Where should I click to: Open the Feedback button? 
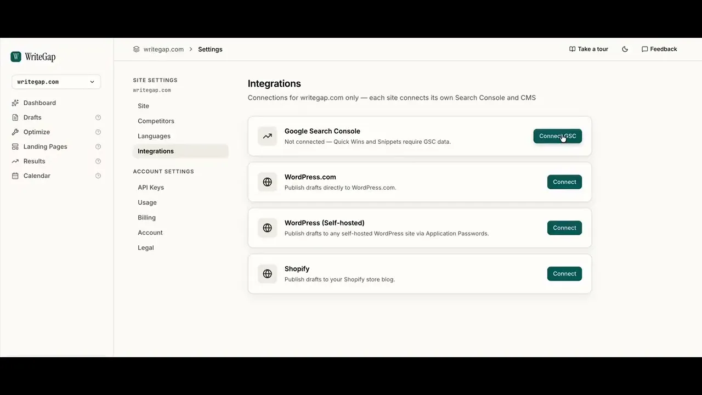pyautogui.click(x=659, y=49)
